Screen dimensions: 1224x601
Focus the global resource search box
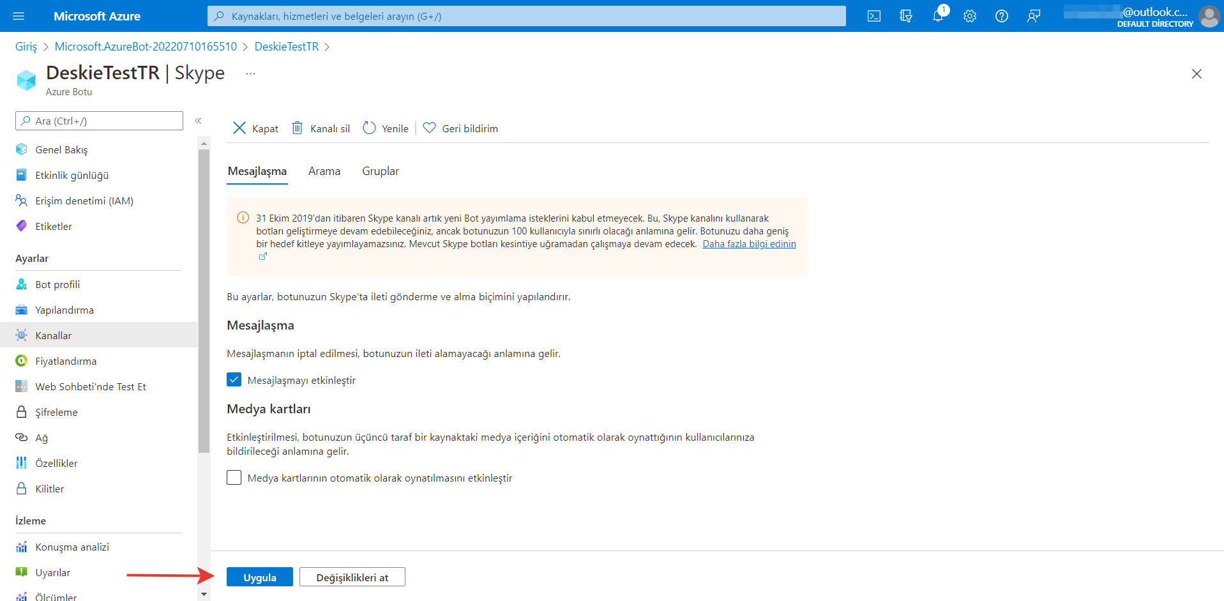[527, 16]
